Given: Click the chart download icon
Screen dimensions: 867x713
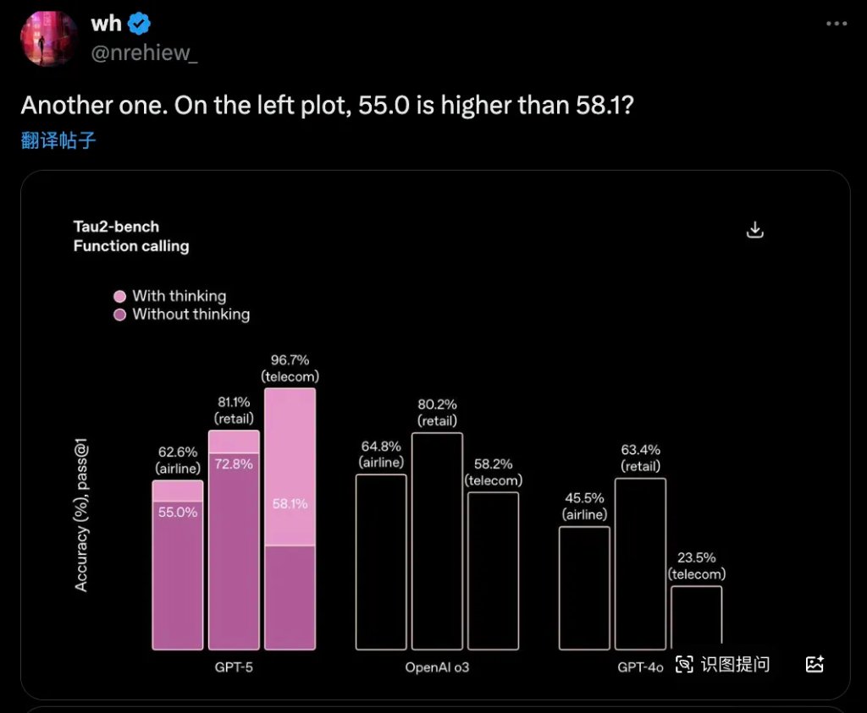Looking at the screenshot, I should (x=754, y=230).
